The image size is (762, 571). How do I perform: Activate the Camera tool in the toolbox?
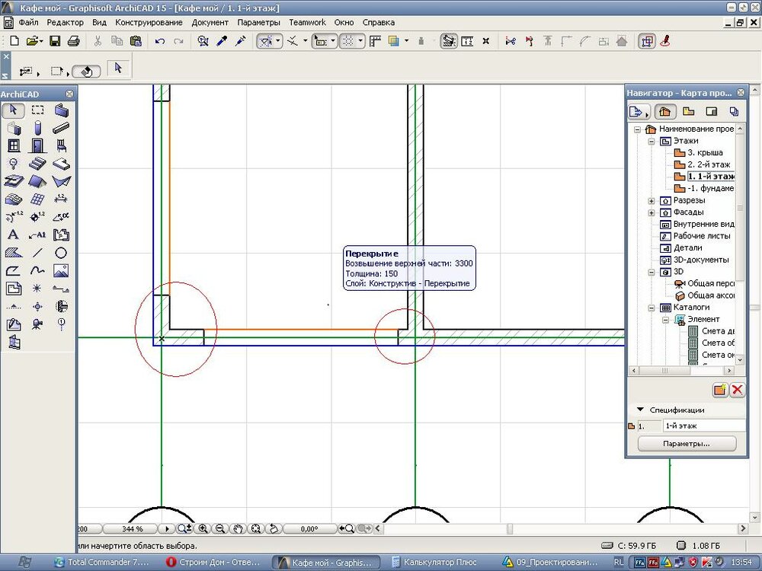(x=37, y=324)
